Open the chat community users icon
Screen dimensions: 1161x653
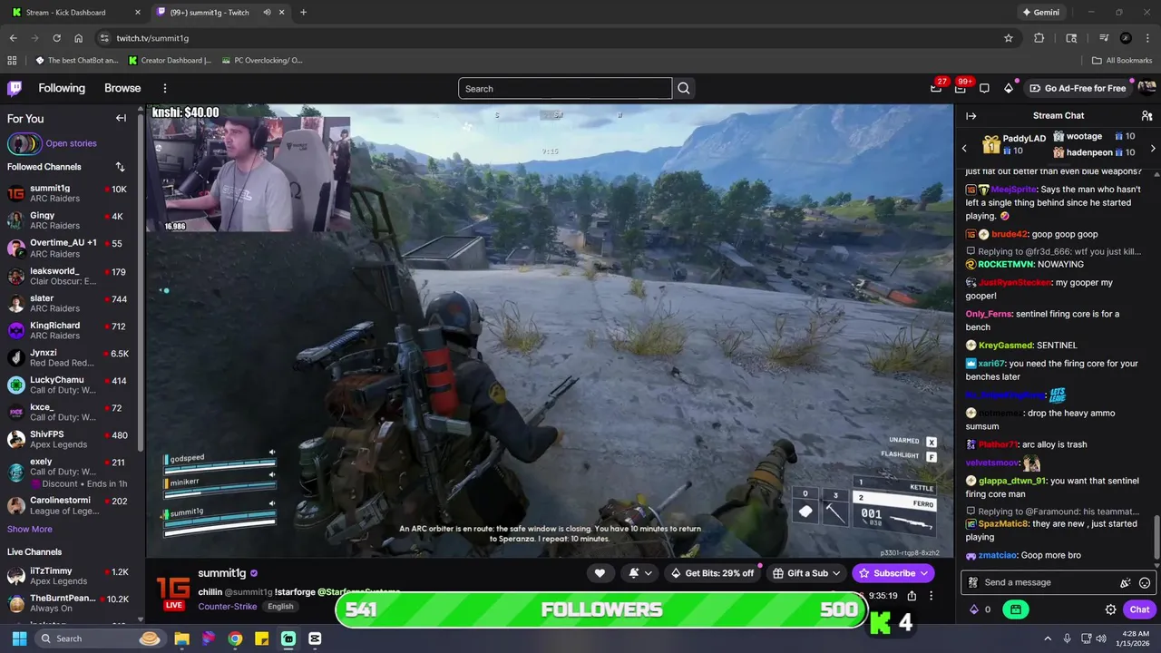point(1146,116)
